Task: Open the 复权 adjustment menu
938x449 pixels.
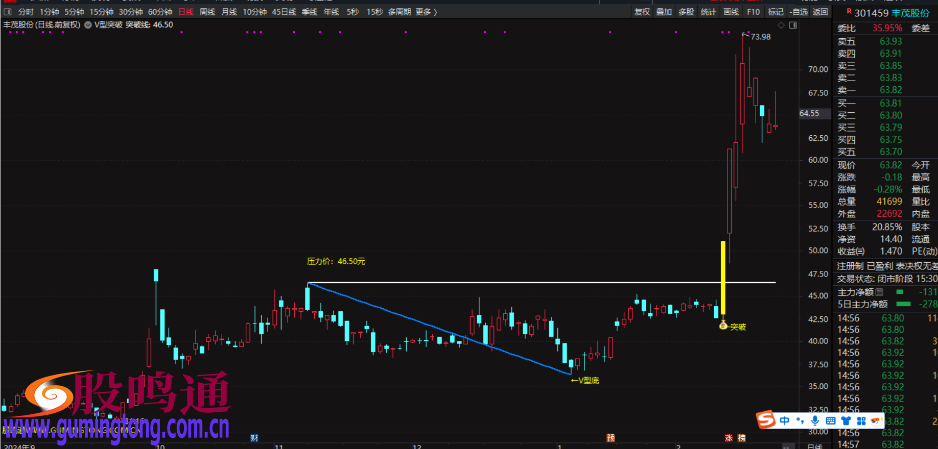Action: 642,12
